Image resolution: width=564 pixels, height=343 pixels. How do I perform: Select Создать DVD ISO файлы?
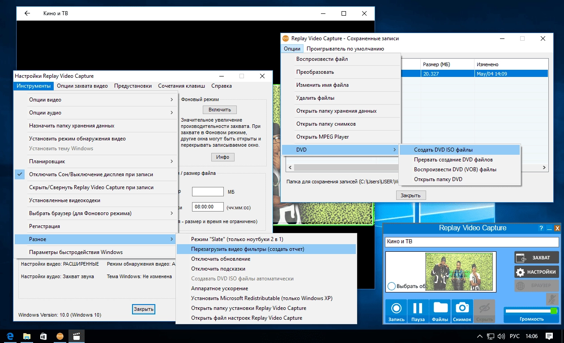click(x=460, y=150)
